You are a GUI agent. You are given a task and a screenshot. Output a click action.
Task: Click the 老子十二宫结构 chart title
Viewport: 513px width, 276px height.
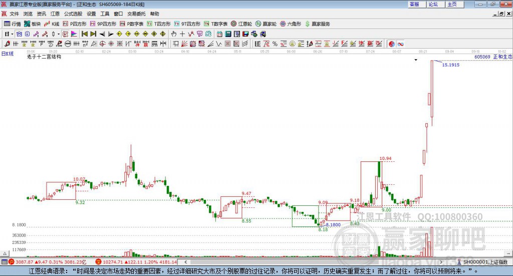pos(44,57)
